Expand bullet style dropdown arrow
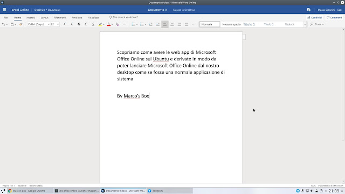This screenshot has height=194, width=345. pyautogui.click(x=137, y=24)
